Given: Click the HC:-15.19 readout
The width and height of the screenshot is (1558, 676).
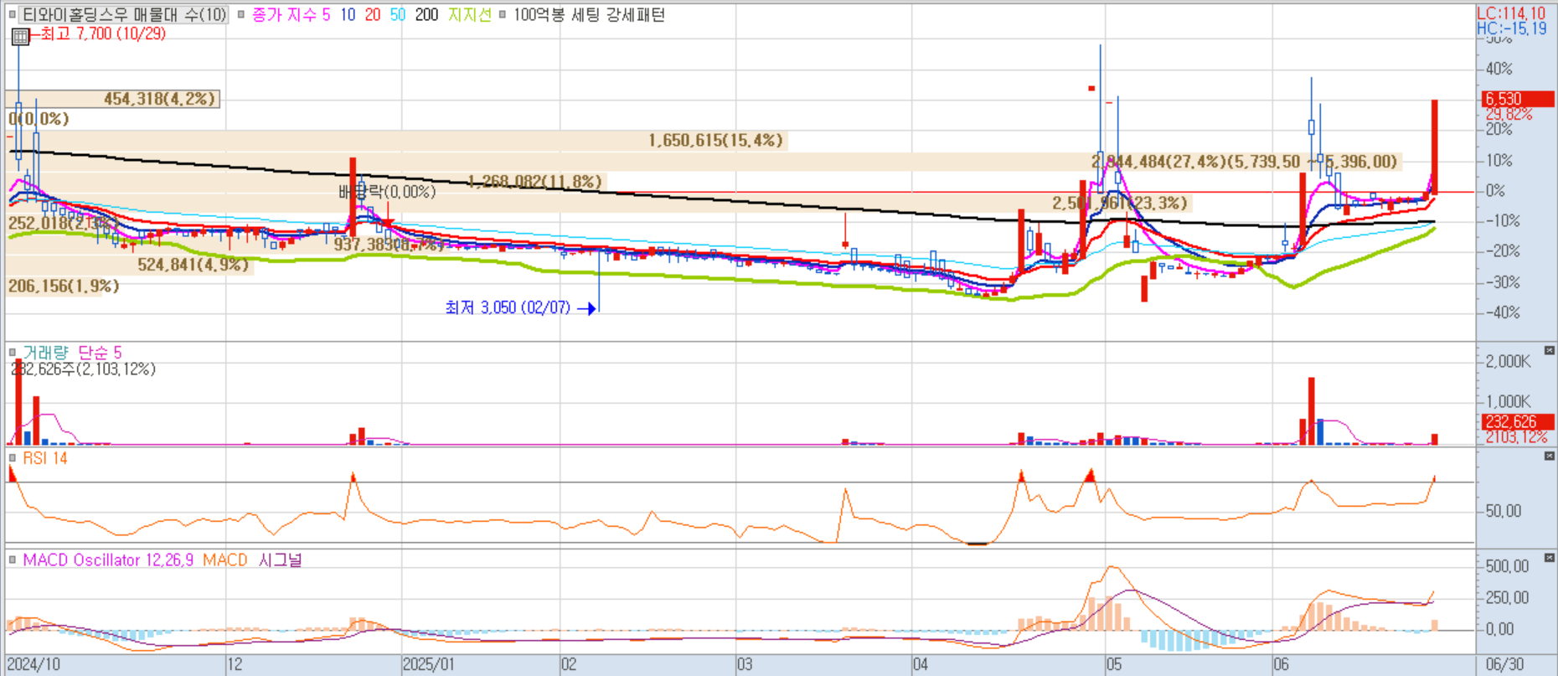Looking at the screenshot, I should 1512,28.
